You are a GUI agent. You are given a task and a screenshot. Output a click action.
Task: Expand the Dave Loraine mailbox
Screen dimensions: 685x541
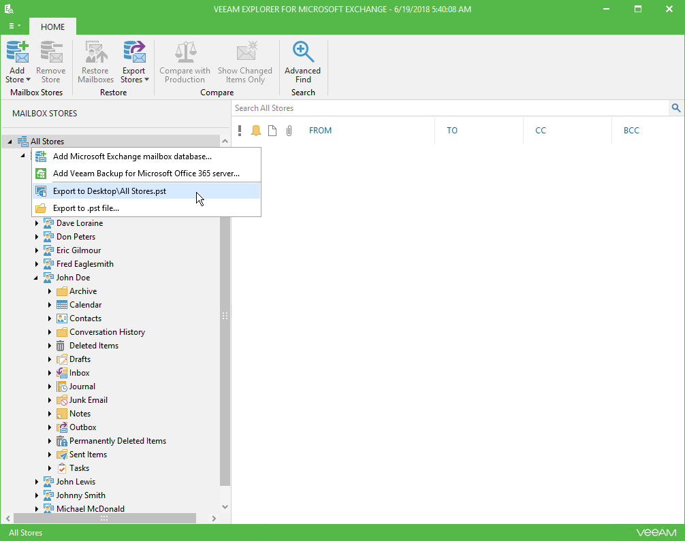coord(37,223)
